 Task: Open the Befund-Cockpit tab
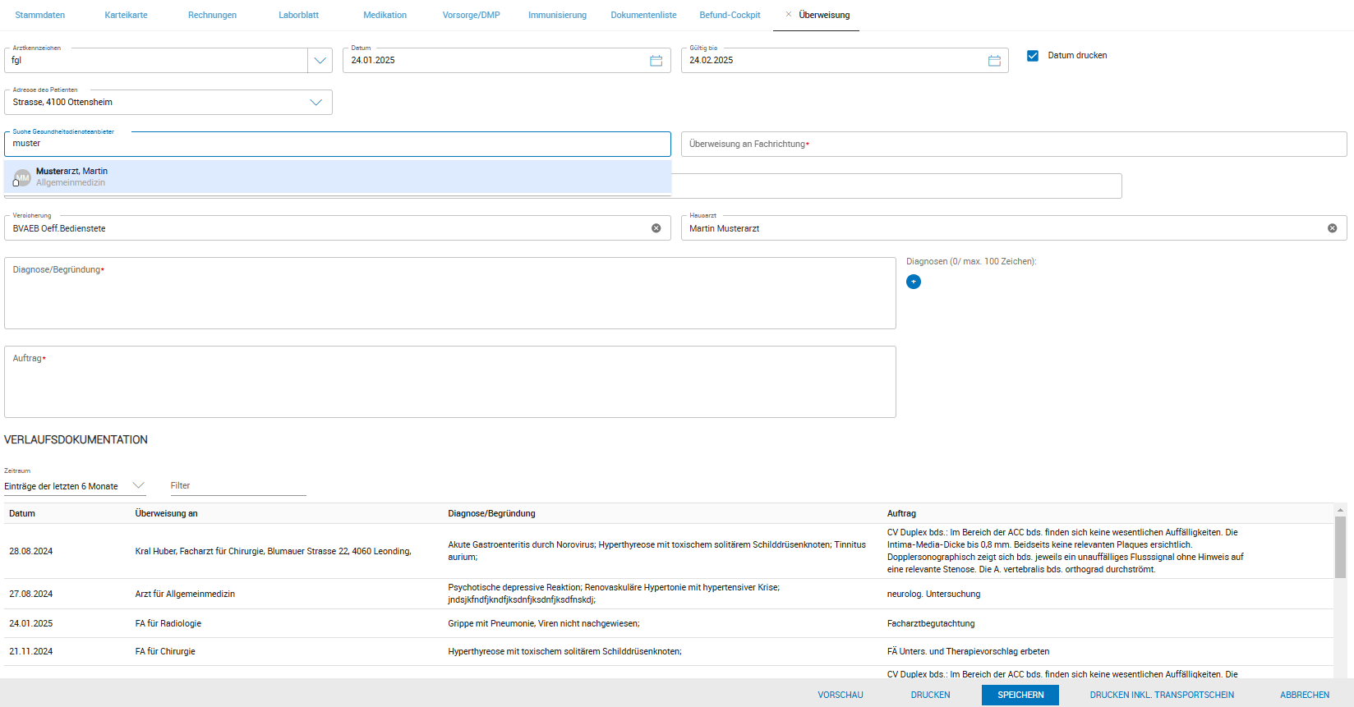click(x=730, y=15)
